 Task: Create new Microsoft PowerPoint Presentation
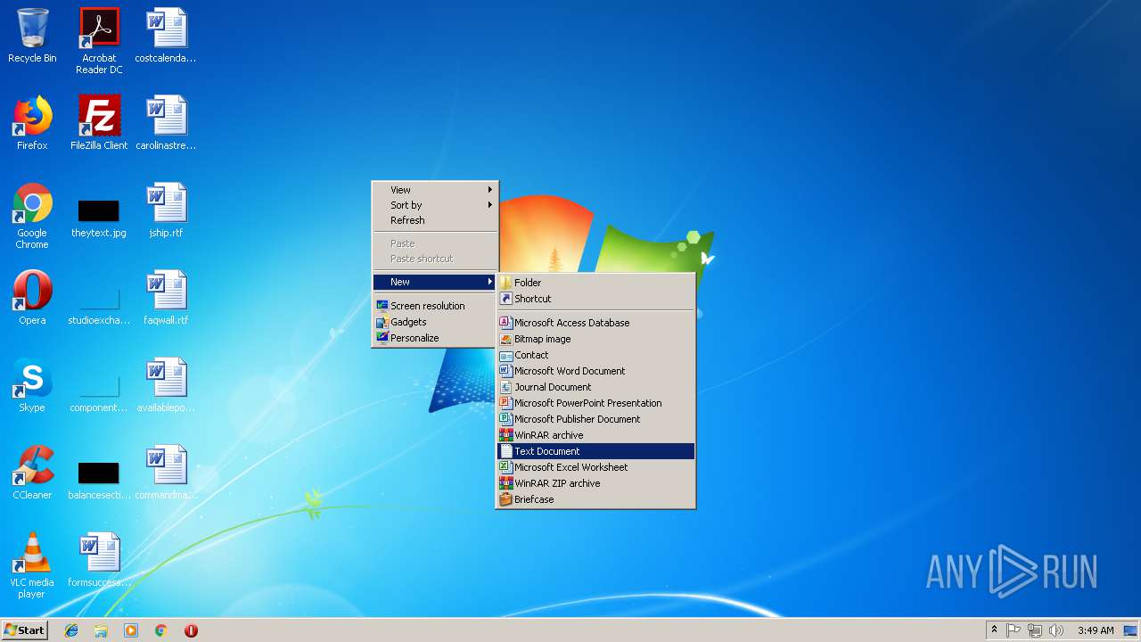coord(595,403)
